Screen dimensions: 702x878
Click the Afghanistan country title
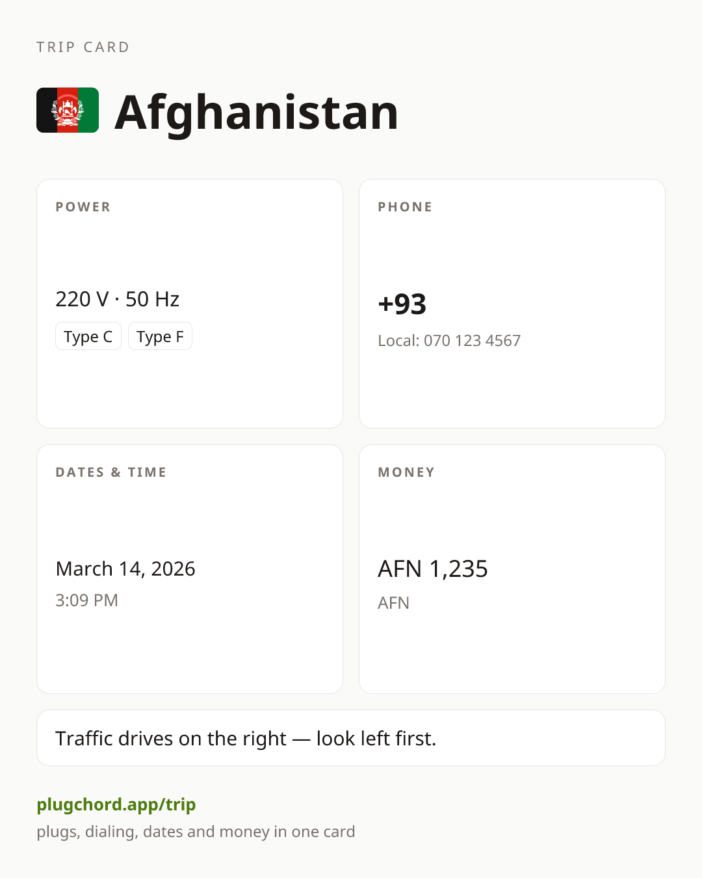coord(256,113)
